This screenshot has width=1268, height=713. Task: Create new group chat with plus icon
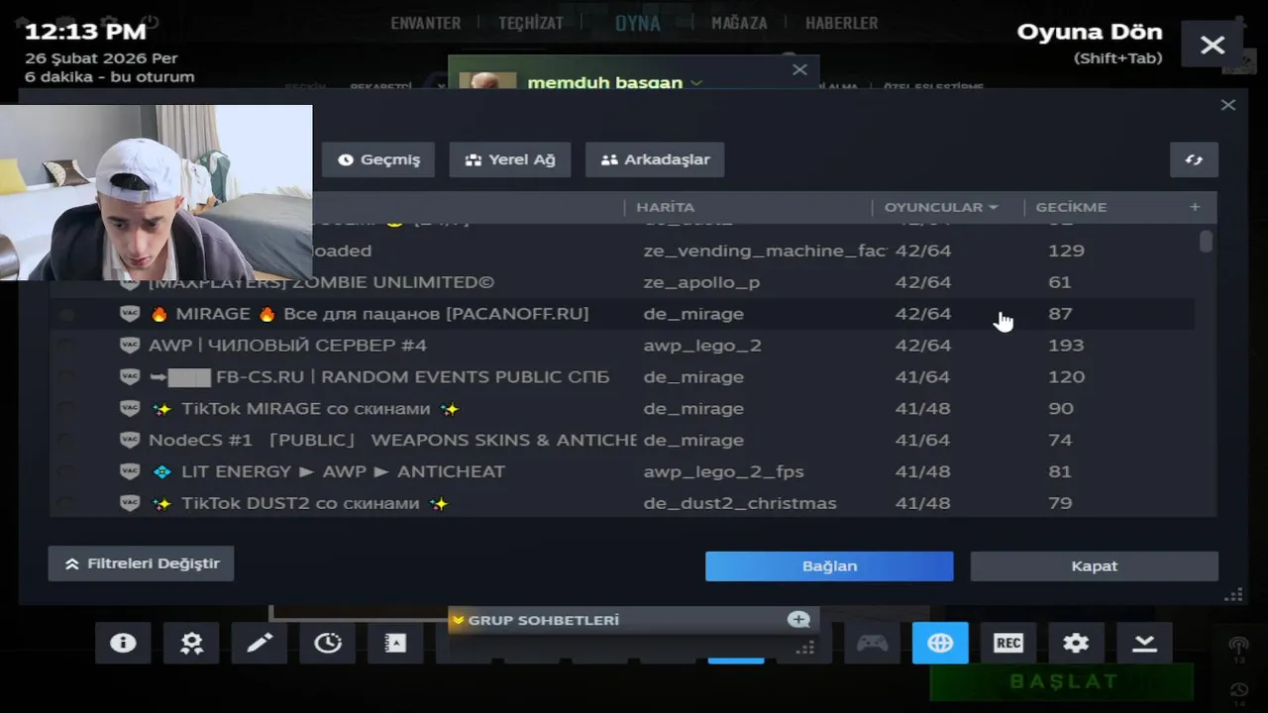(798, 620)
